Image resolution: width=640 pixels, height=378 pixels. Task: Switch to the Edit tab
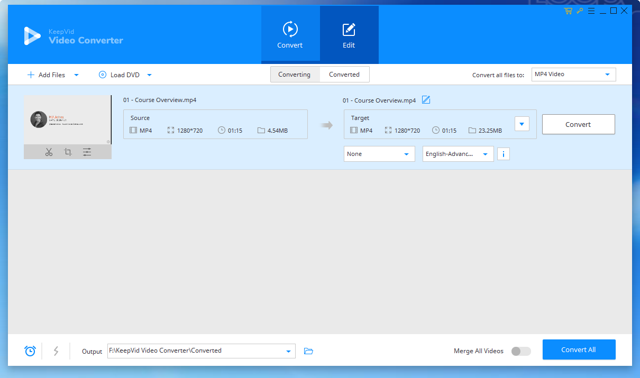(x=349, y=35)
